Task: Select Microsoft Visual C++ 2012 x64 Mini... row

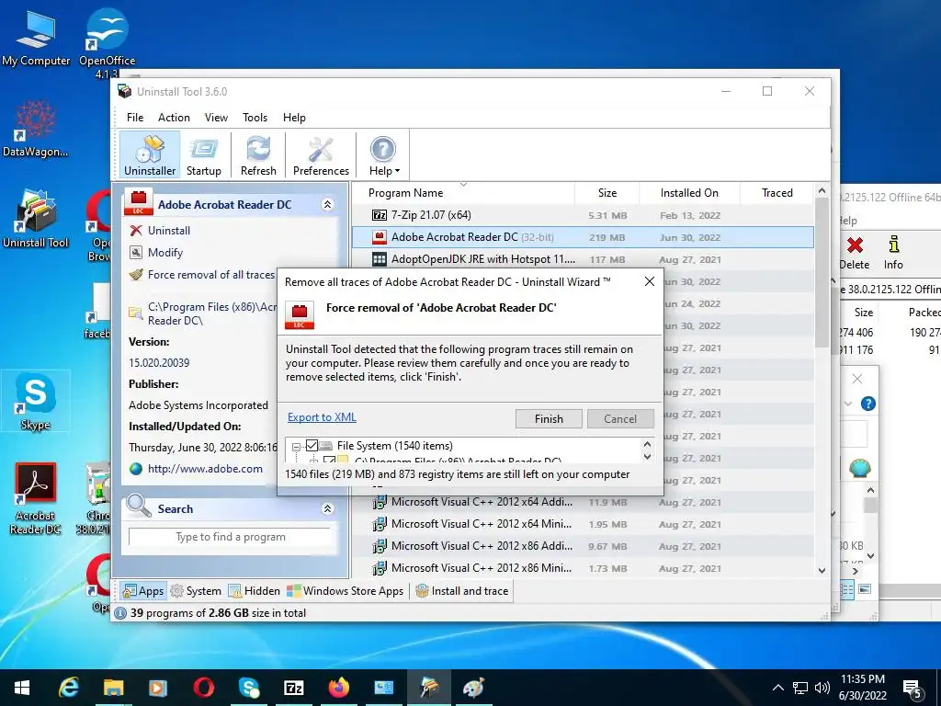Action: (x=583, y=524)
